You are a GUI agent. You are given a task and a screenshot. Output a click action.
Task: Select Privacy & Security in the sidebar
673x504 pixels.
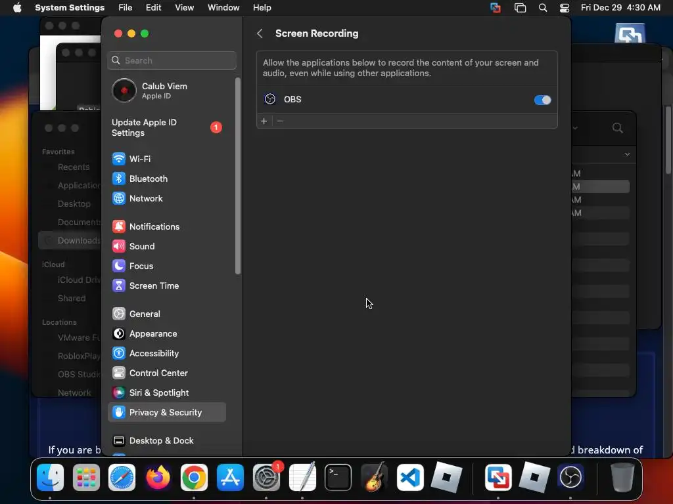point(168,412)
